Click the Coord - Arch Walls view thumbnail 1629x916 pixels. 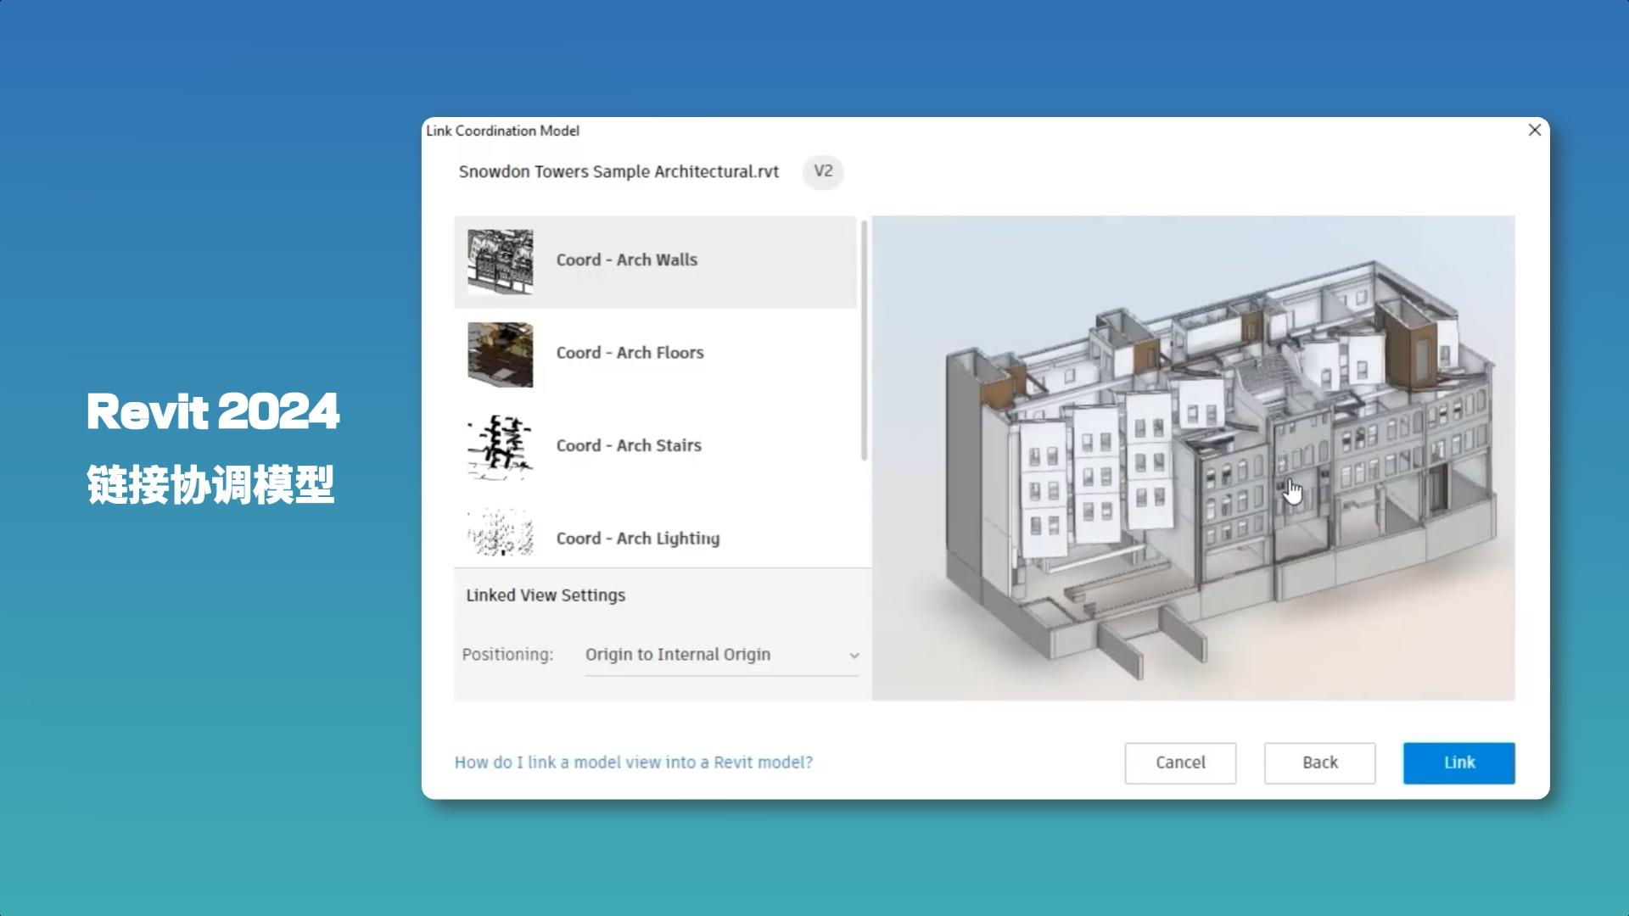click(500, 261)
